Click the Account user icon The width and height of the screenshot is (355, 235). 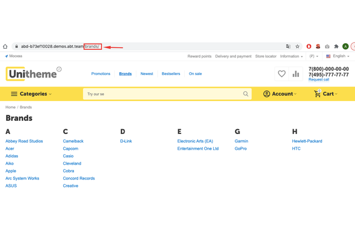tap(267, 94)
